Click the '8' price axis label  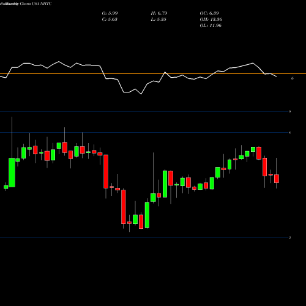[289, 133]
